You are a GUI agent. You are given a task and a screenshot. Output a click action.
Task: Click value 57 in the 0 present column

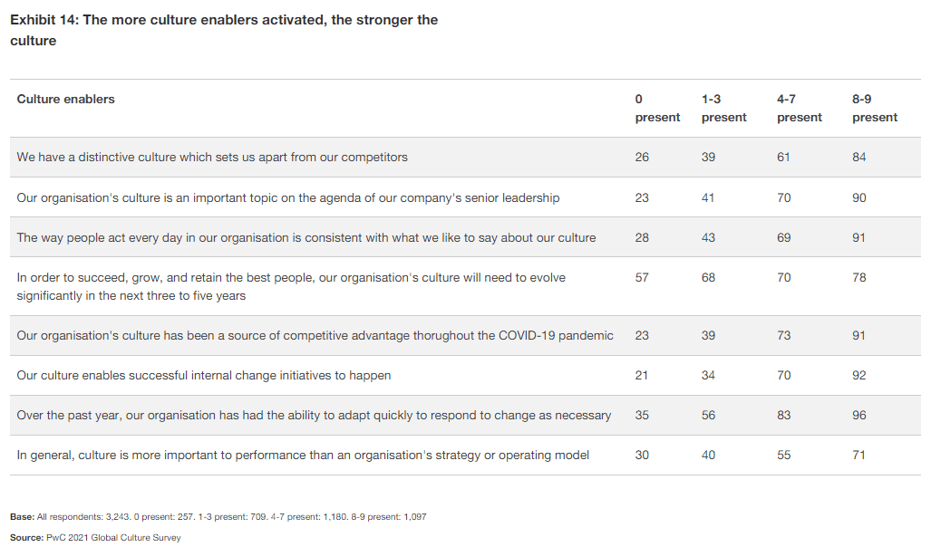click(x=642, y=277)
